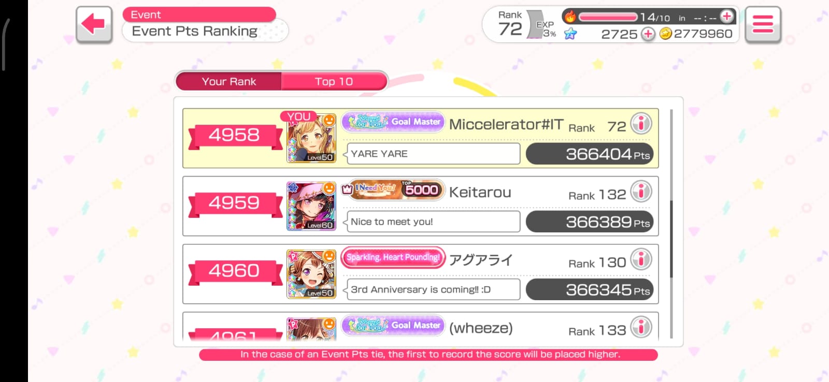Open info for Miccelerator#IT
Image resolution: width=829 pixels, height=382 pixels.
pyautogui.click(x=641, y=124)
